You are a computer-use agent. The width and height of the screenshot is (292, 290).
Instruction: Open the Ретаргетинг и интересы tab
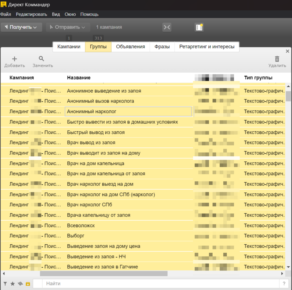coord(207,47)
